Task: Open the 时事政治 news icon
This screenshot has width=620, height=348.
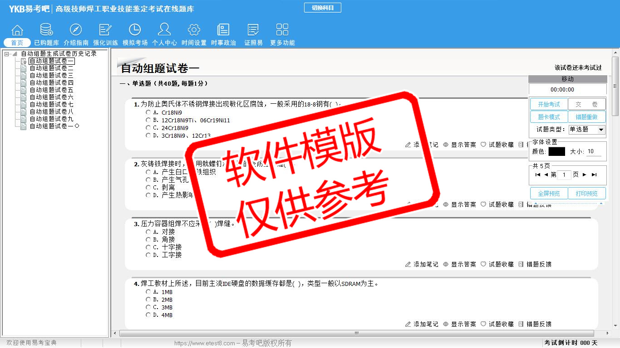Action: 223,30
